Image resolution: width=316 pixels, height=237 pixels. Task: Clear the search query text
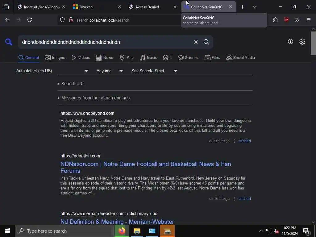pos(196,42)
